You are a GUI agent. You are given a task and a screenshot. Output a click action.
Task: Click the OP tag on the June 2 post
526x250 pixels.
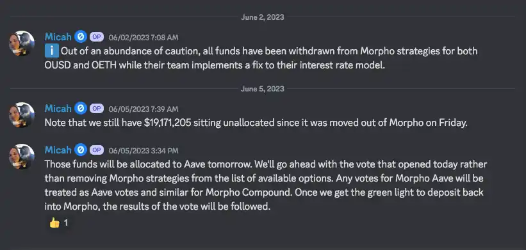(97, 37)
